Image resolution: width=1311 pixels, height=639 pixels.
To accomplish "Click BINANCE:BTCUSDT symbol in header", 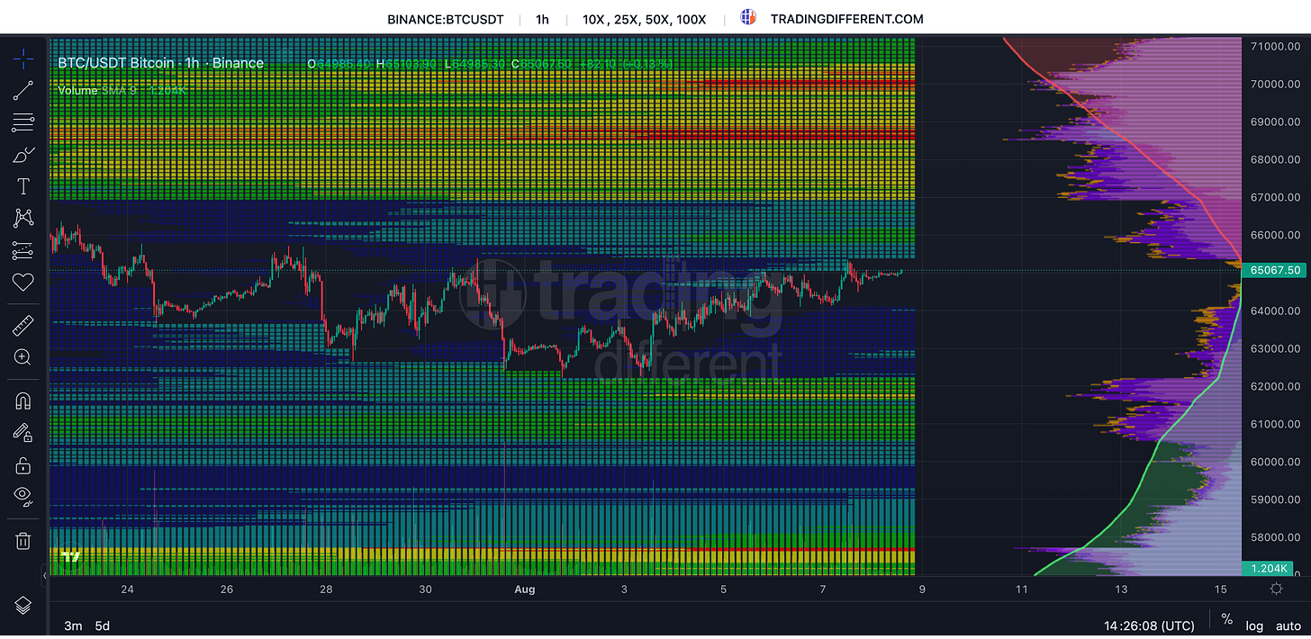I will tap(445, 19).
